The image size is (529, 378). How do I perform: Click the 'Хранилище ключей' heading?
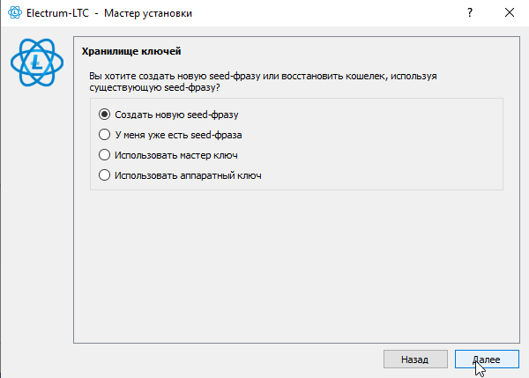(131, 51)
